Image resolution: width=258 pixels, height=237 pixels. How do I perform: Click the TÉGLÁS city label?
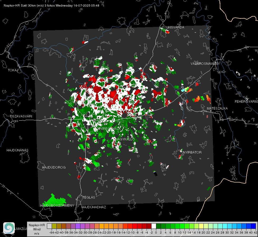[x=89, y=197]
